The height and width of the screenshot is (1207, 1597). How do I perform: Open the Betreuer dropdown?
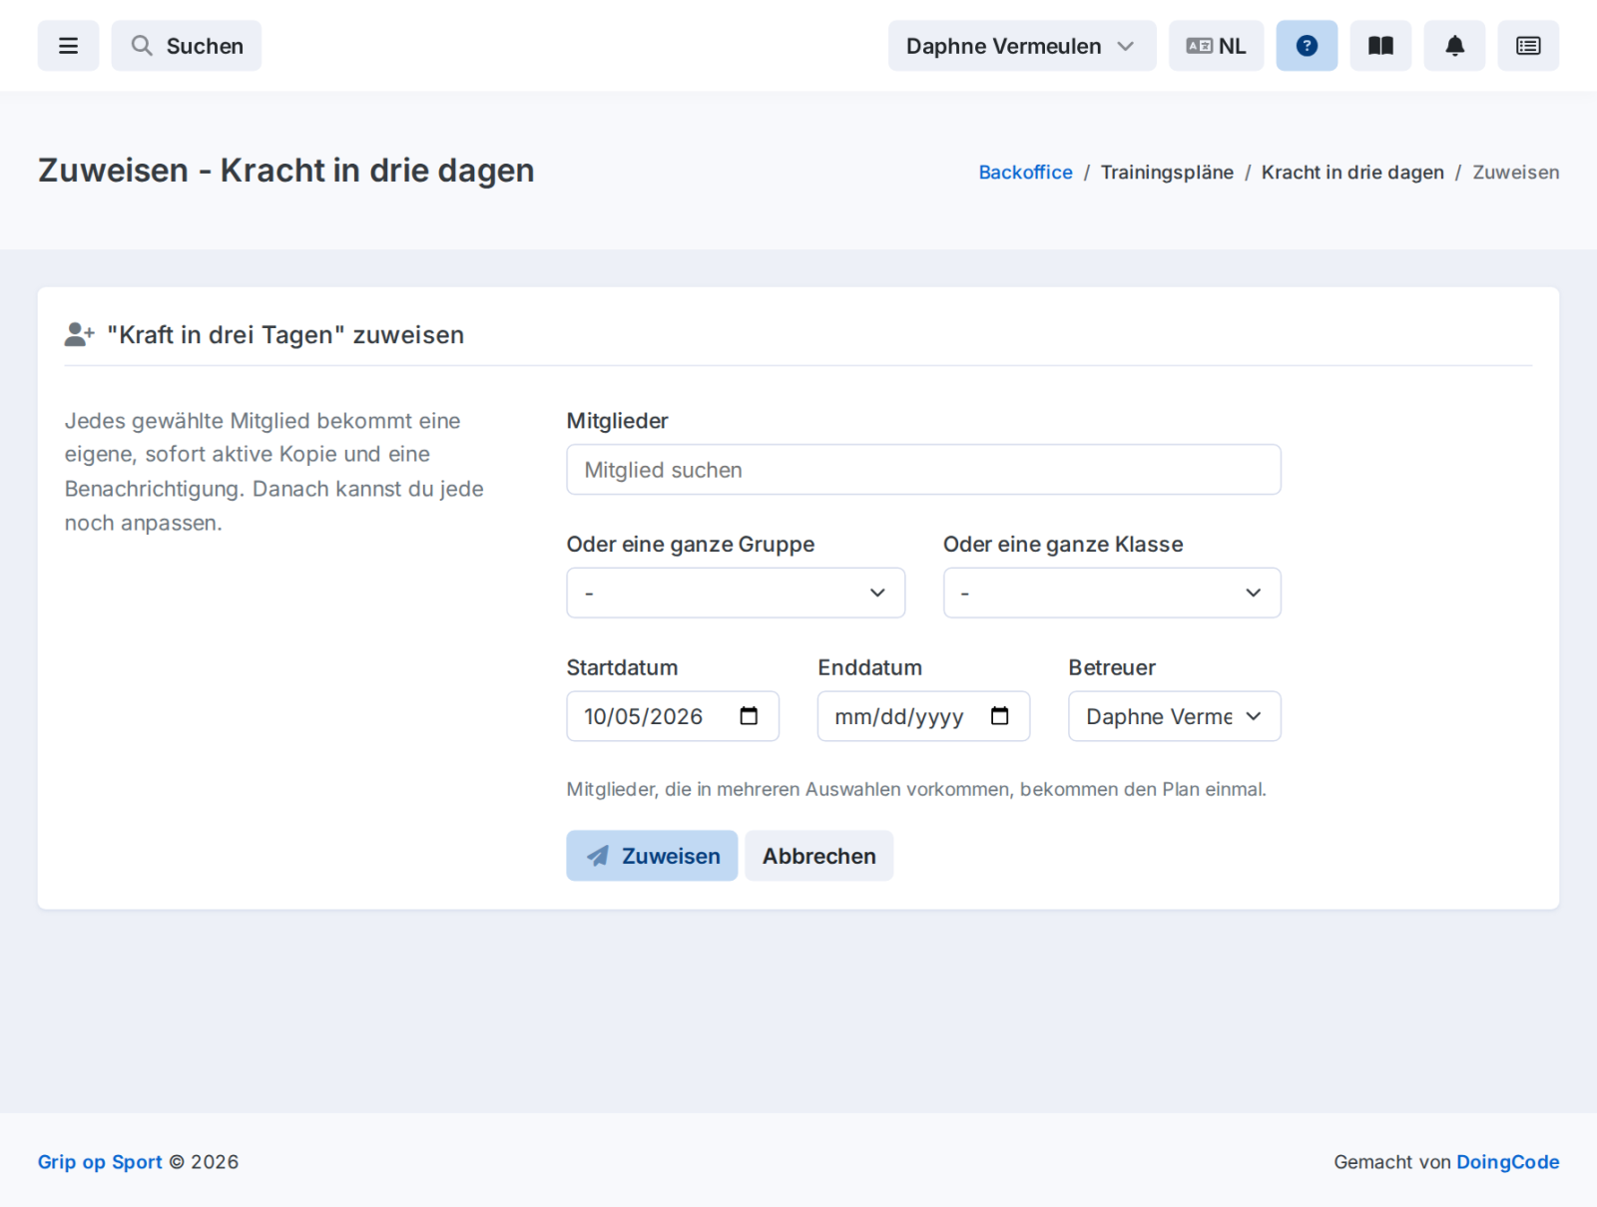(1175, 717)
